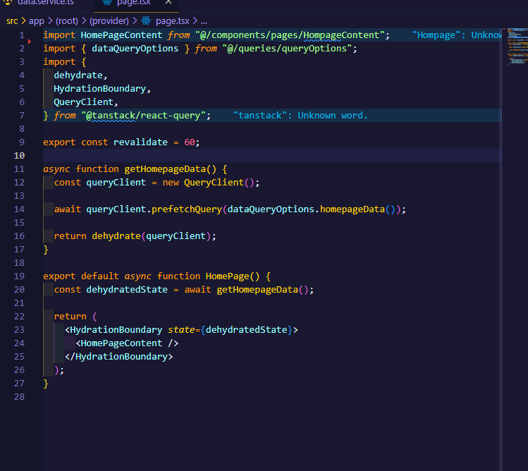528x471 pixels.
Task: Select line number 10 in the gutter
Action: pos(19,156)
